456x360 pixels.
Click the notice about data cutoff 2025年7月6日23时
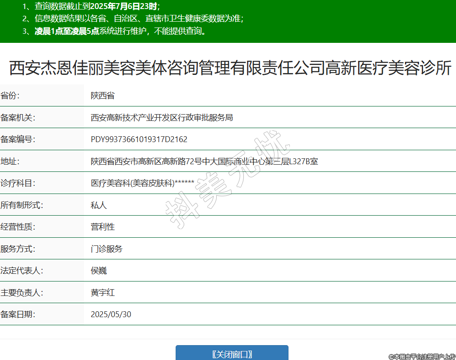(97, 6)
